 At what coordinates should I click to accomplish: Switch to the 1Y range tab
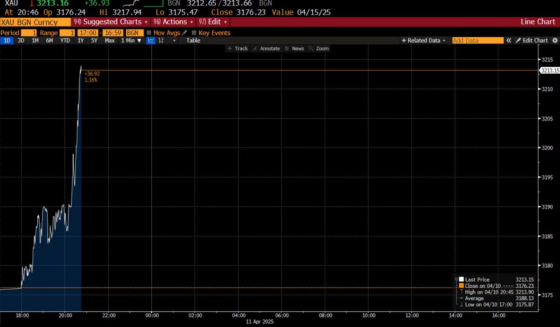coord(80,41)
